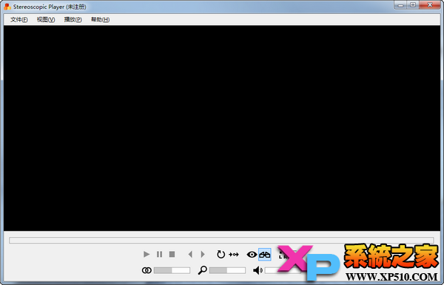Toggle stereoscopic 3D glasses mode
This screenshot has width=444, height=285.
265,255
